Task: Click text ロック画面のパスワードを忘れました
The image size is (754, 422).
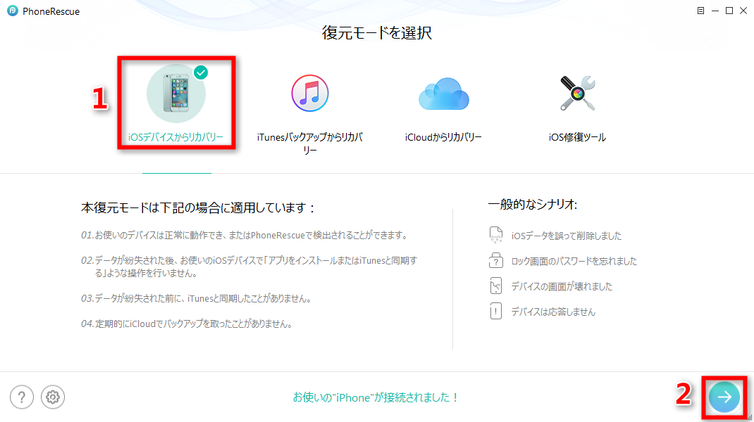Action: [574, 261]
